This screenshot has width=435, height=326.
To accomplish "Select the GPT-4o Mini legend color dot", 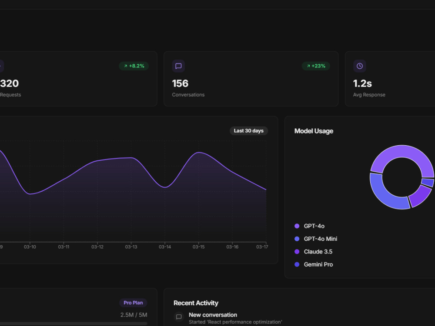I will coord(297,239).
